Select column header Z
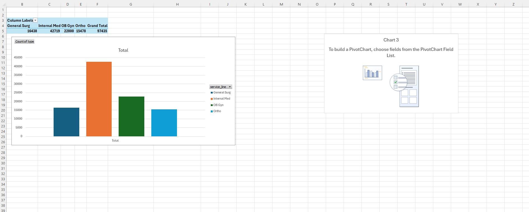529x212 pixels. pyautogui.click(x=513, y=4)
